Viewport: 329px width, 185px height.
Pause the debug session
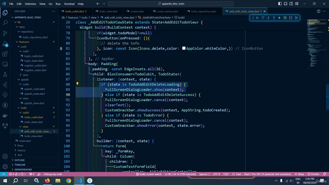pos(257,18)
